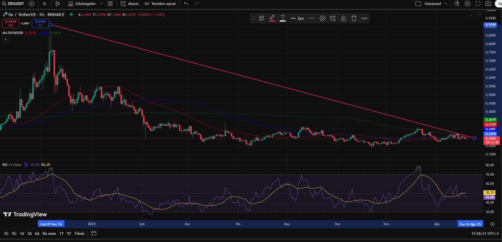Select the 5Y date range
The height and width of the screenshot is (242, 502).
[69, 233]
